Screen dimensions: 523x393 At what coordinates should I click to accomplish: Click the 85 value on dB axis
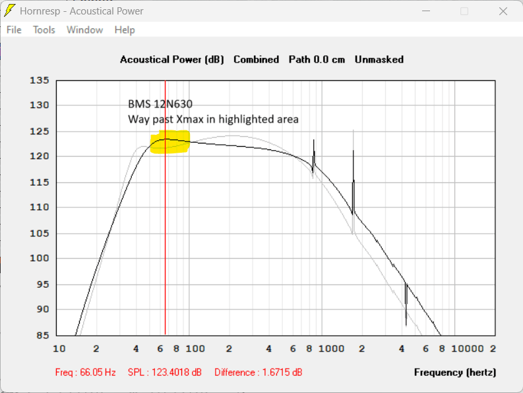point(43,335)
